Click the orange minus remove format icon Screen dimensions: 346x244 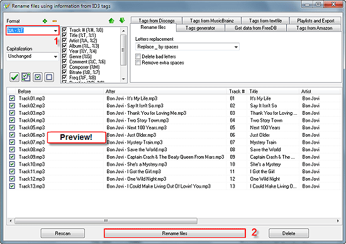click(55, 21)
